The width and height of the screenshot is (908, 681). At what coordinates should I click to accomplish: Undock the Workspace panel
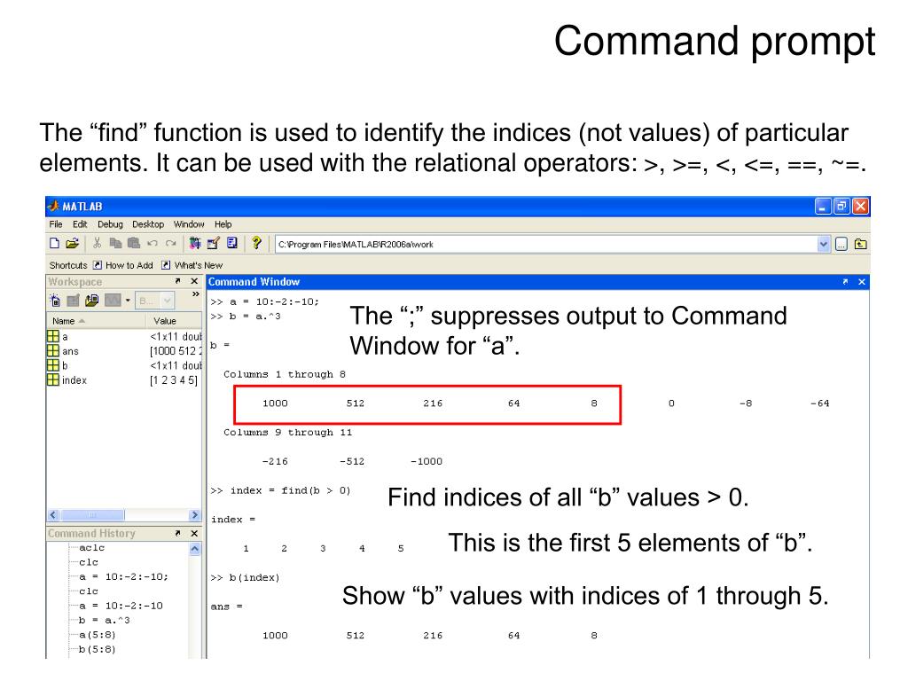pyautogui.click(x=177, y=281)
